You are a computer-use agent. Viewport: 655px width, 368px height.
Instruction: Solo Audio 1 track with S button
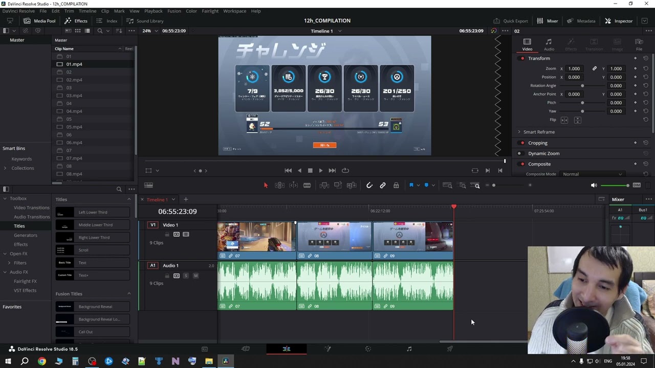[x=186, y=276]
